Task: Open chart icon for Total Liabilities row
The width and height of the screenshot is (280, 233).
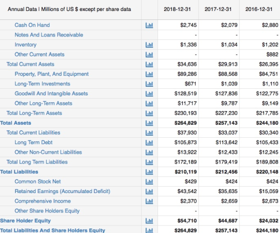Action: [x=149, y=172]
